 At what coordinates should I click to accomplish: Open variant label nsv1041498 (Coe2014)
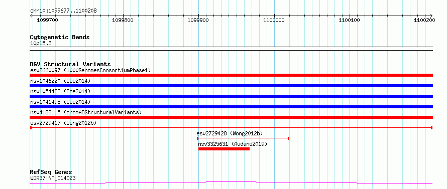pyautogui.click(x=60, y=102)
